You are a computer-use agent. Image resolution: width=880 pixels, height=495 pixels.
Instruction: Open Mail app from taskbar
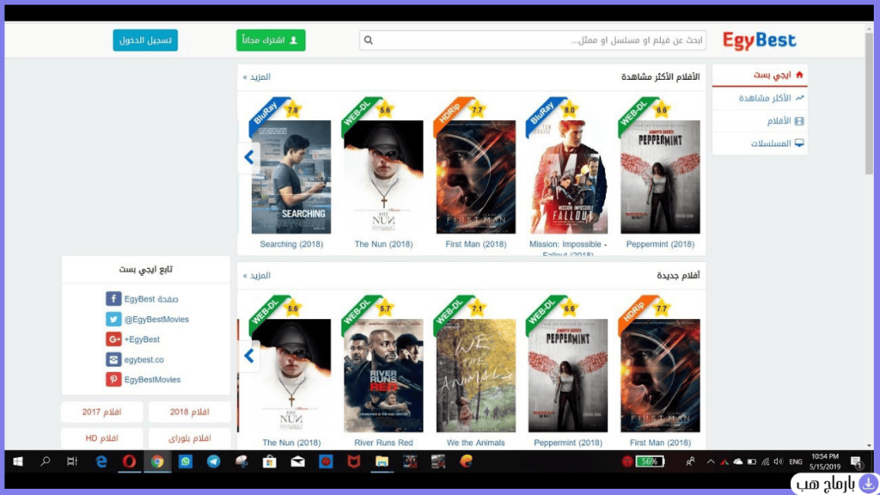click(x=297, y=461)
